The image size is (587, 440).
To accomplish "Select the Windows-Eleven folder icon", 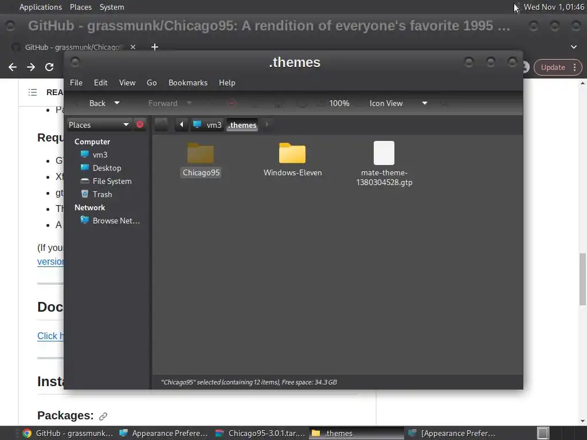I will pyautogui.click(x=292, y=153).
